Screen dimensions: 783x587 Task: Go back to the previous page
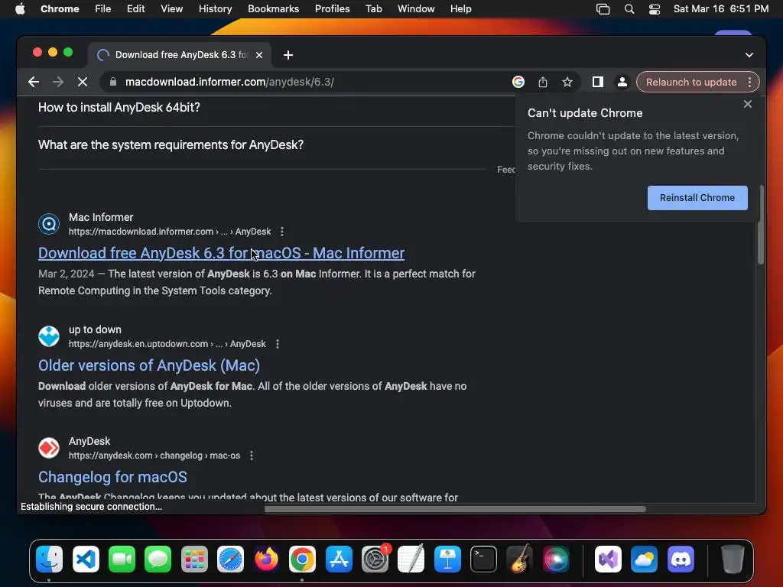(x=34, y=82)
